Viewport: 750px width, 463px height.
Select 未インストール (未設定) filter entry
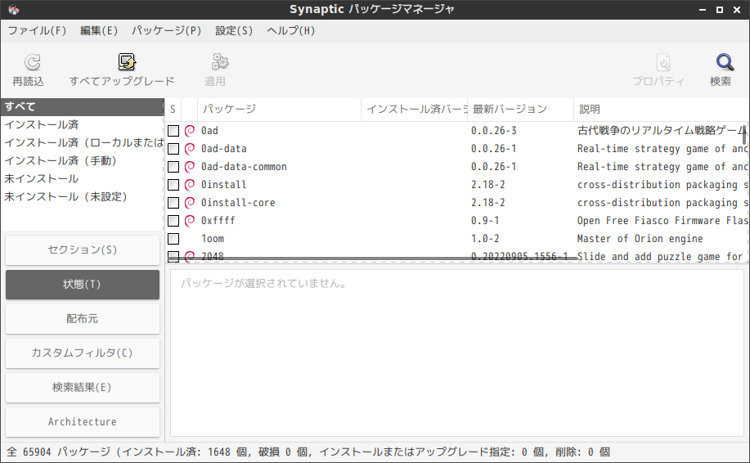pyautogui.click(x=83, y=196)
